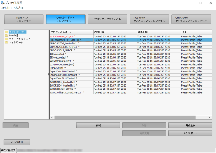Click the ヘルプ(F1) button

(x=17, y=142)
